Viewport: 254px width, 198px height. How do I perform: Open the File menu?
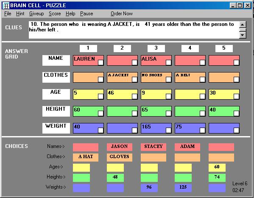(x=8, y=14)
